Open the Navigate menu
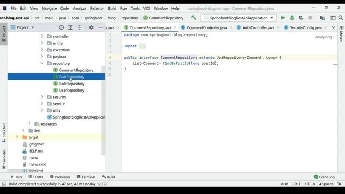Viewport: 345px width, 194px height. (49, 9)
